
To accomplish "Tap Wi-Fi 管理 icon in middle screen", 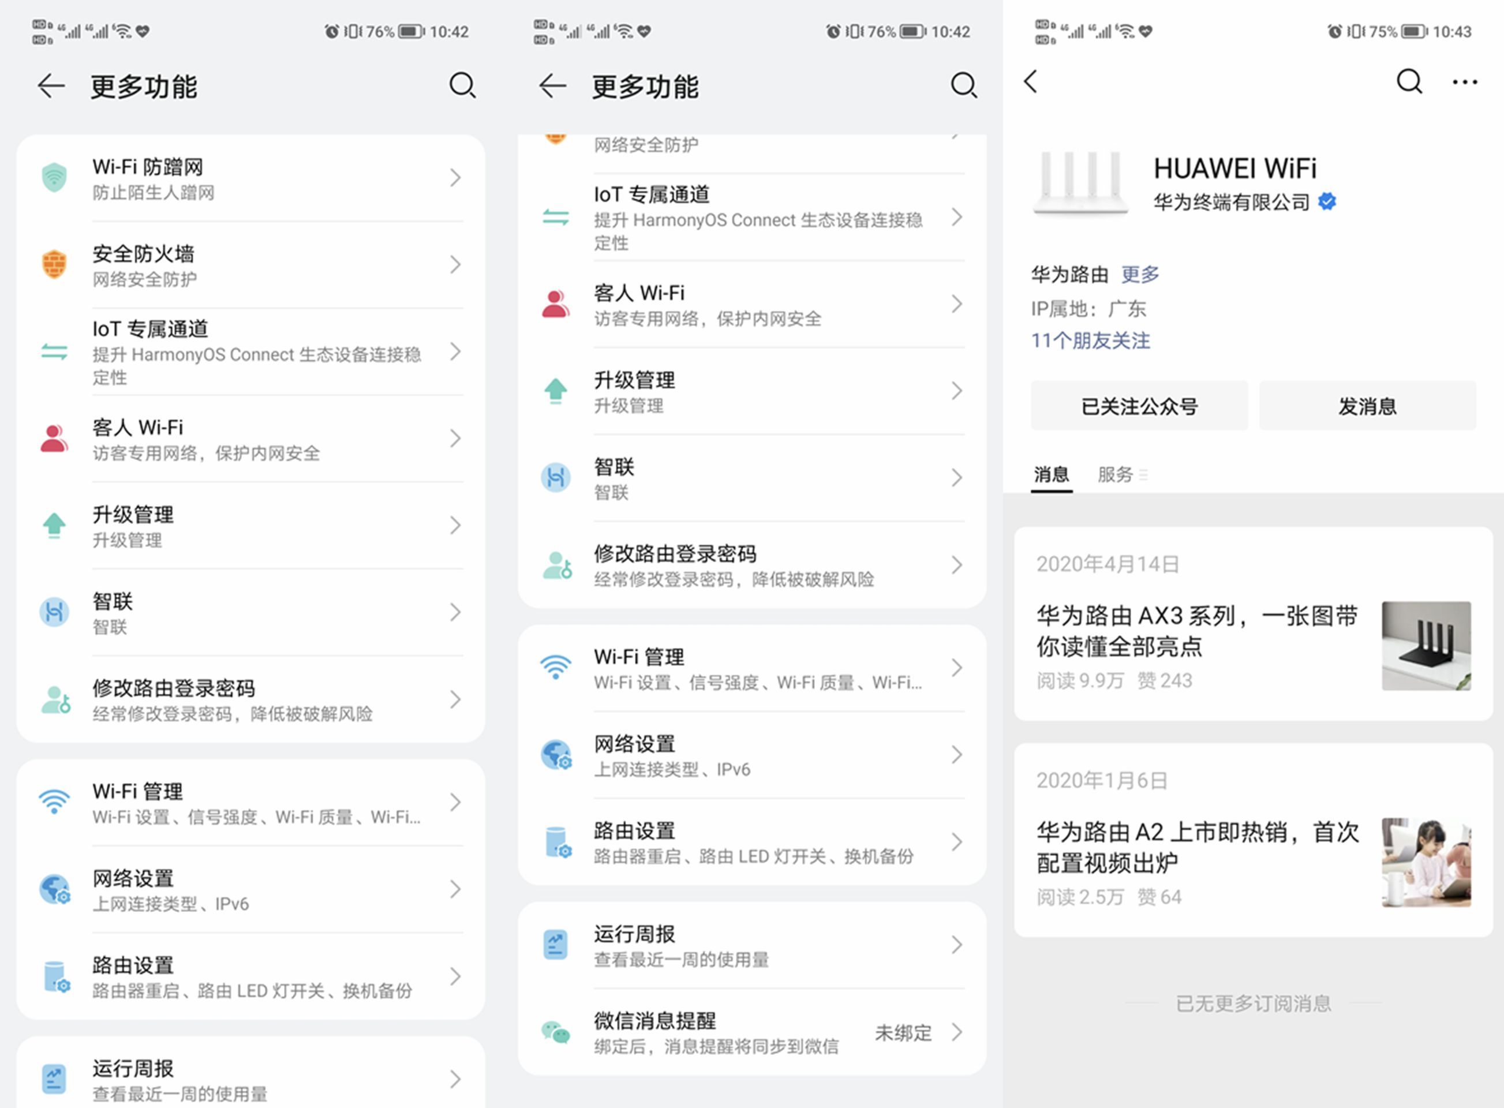I will tap(556, 668).
